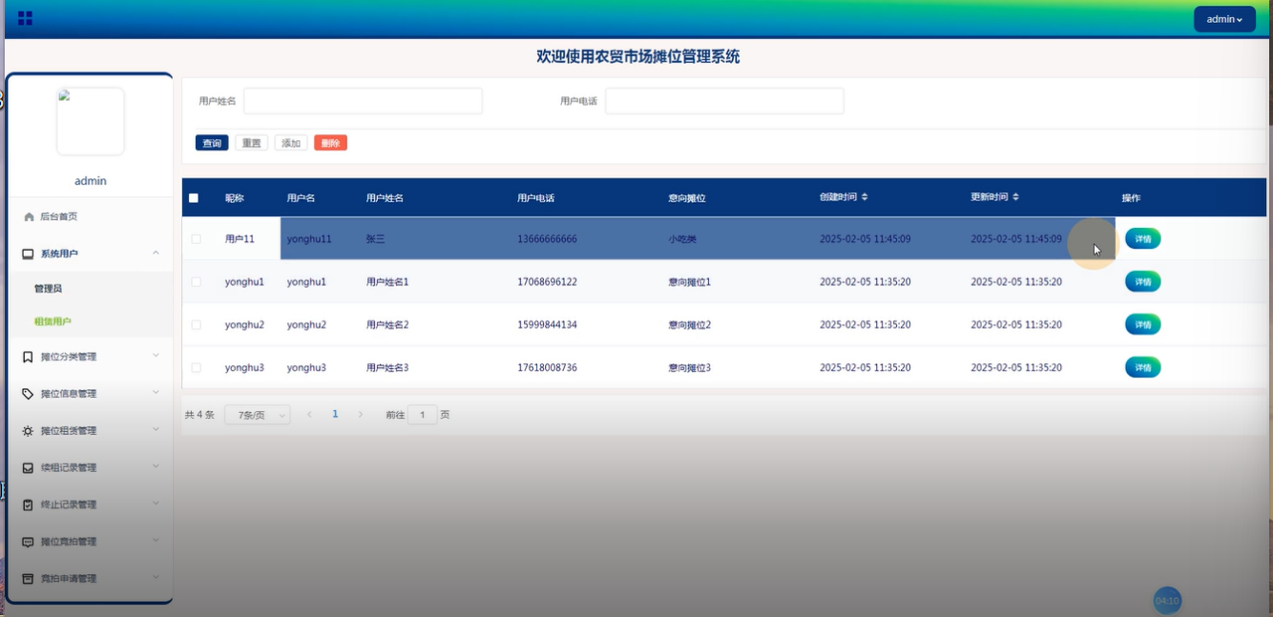Image resolution: width=1273 pixels, height=617 pixels.
Task: Open the 摊位信息管理 menu label
Action: pos(69,394)
